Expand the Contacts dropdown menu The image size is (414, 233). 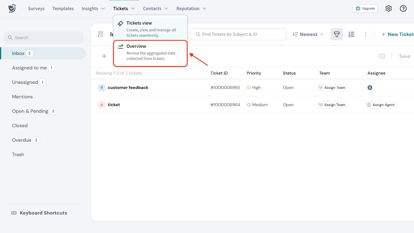[x=155, y=9]
